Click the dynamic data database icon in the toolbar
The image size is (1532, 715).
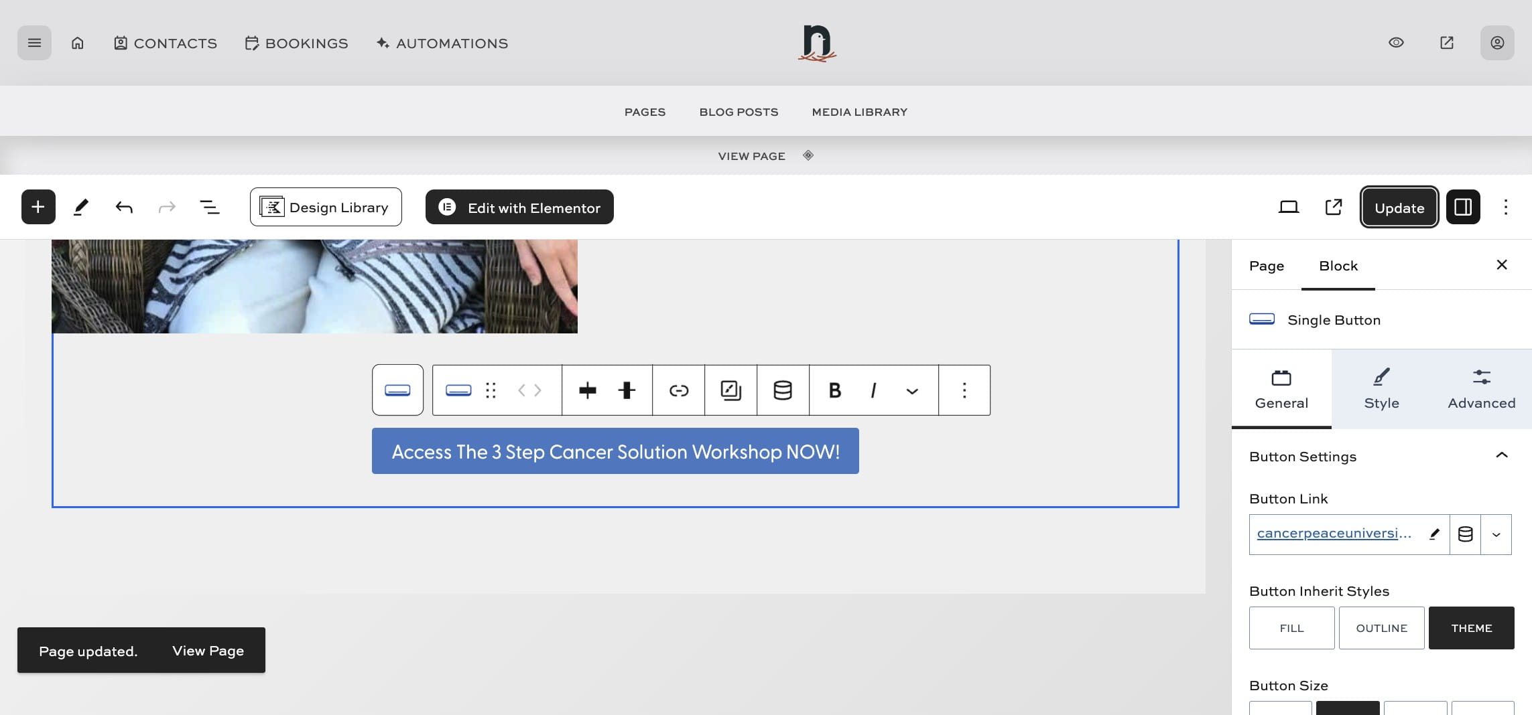pyautogui.click(x=783, y=390)
